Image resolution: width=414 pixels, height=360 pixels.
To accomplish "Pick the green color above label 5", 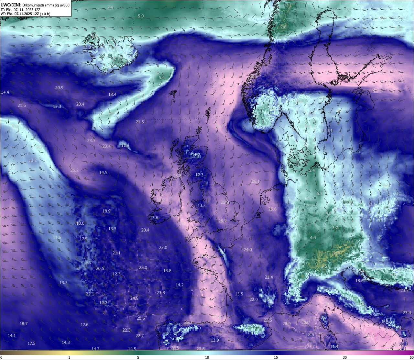I will pos(138,353).
